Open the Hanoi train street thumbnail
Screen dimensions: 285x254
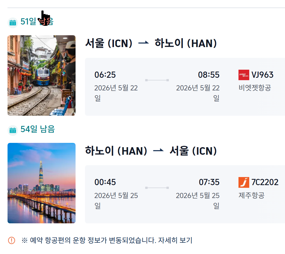(41, 75)
